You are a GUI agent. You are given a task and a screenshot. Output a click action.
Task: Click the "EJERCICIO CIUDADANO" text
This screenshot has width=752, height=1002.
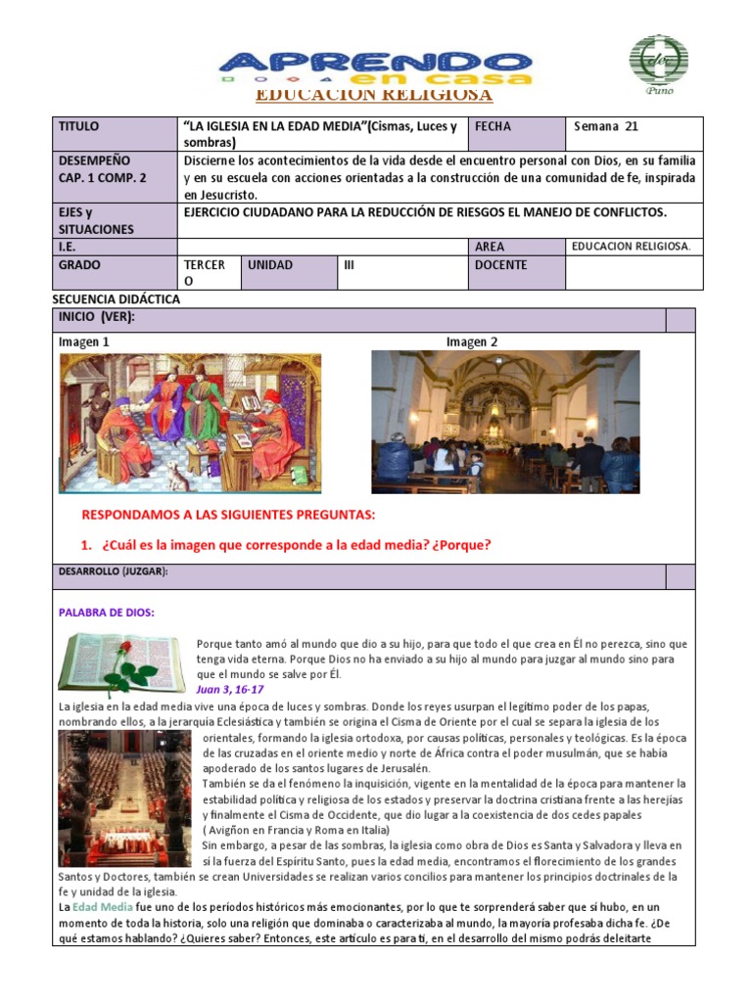[425, 212]
